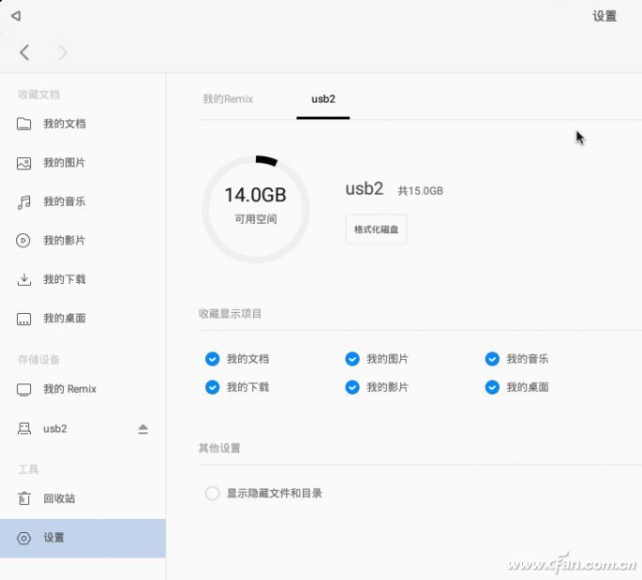
Task: Open 我的文档 folder in sidebar
Action: coord(64,124)
